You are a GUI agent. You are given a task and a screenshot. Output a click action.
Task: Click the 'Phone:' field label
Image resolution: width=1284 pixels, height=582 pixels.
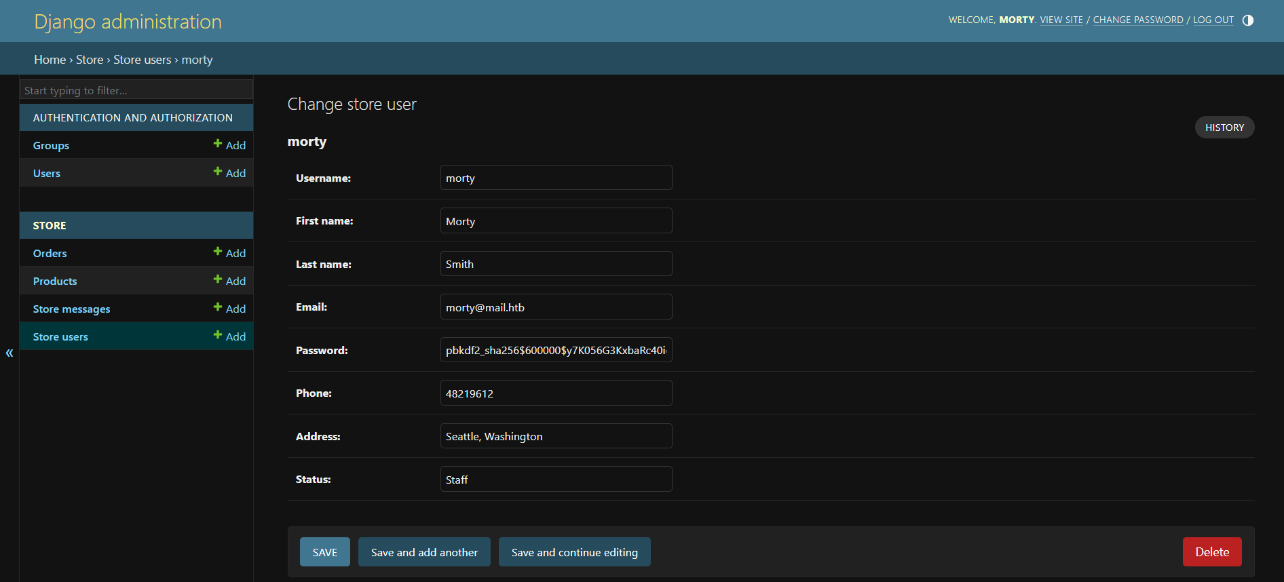[314, 393]
